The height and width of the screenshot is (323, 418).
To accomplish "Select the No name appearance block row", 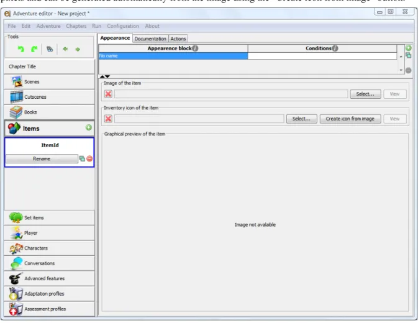I will click(173, 56).
